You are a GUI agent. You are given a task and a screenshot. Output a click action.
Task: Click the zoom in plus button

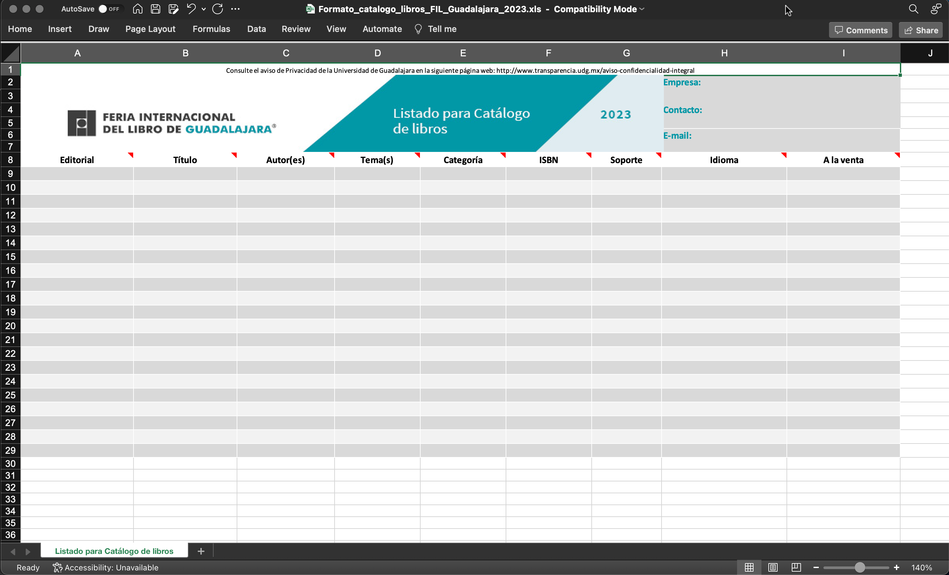pos(897,568)
